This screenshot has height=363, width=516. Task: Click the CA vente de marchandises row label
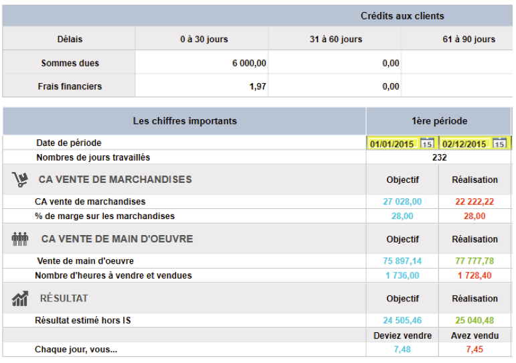(x=90, y=202)
